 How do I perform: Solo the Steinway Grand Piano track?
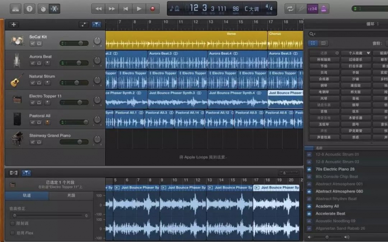pyautogui.click(x=39, y=142)
